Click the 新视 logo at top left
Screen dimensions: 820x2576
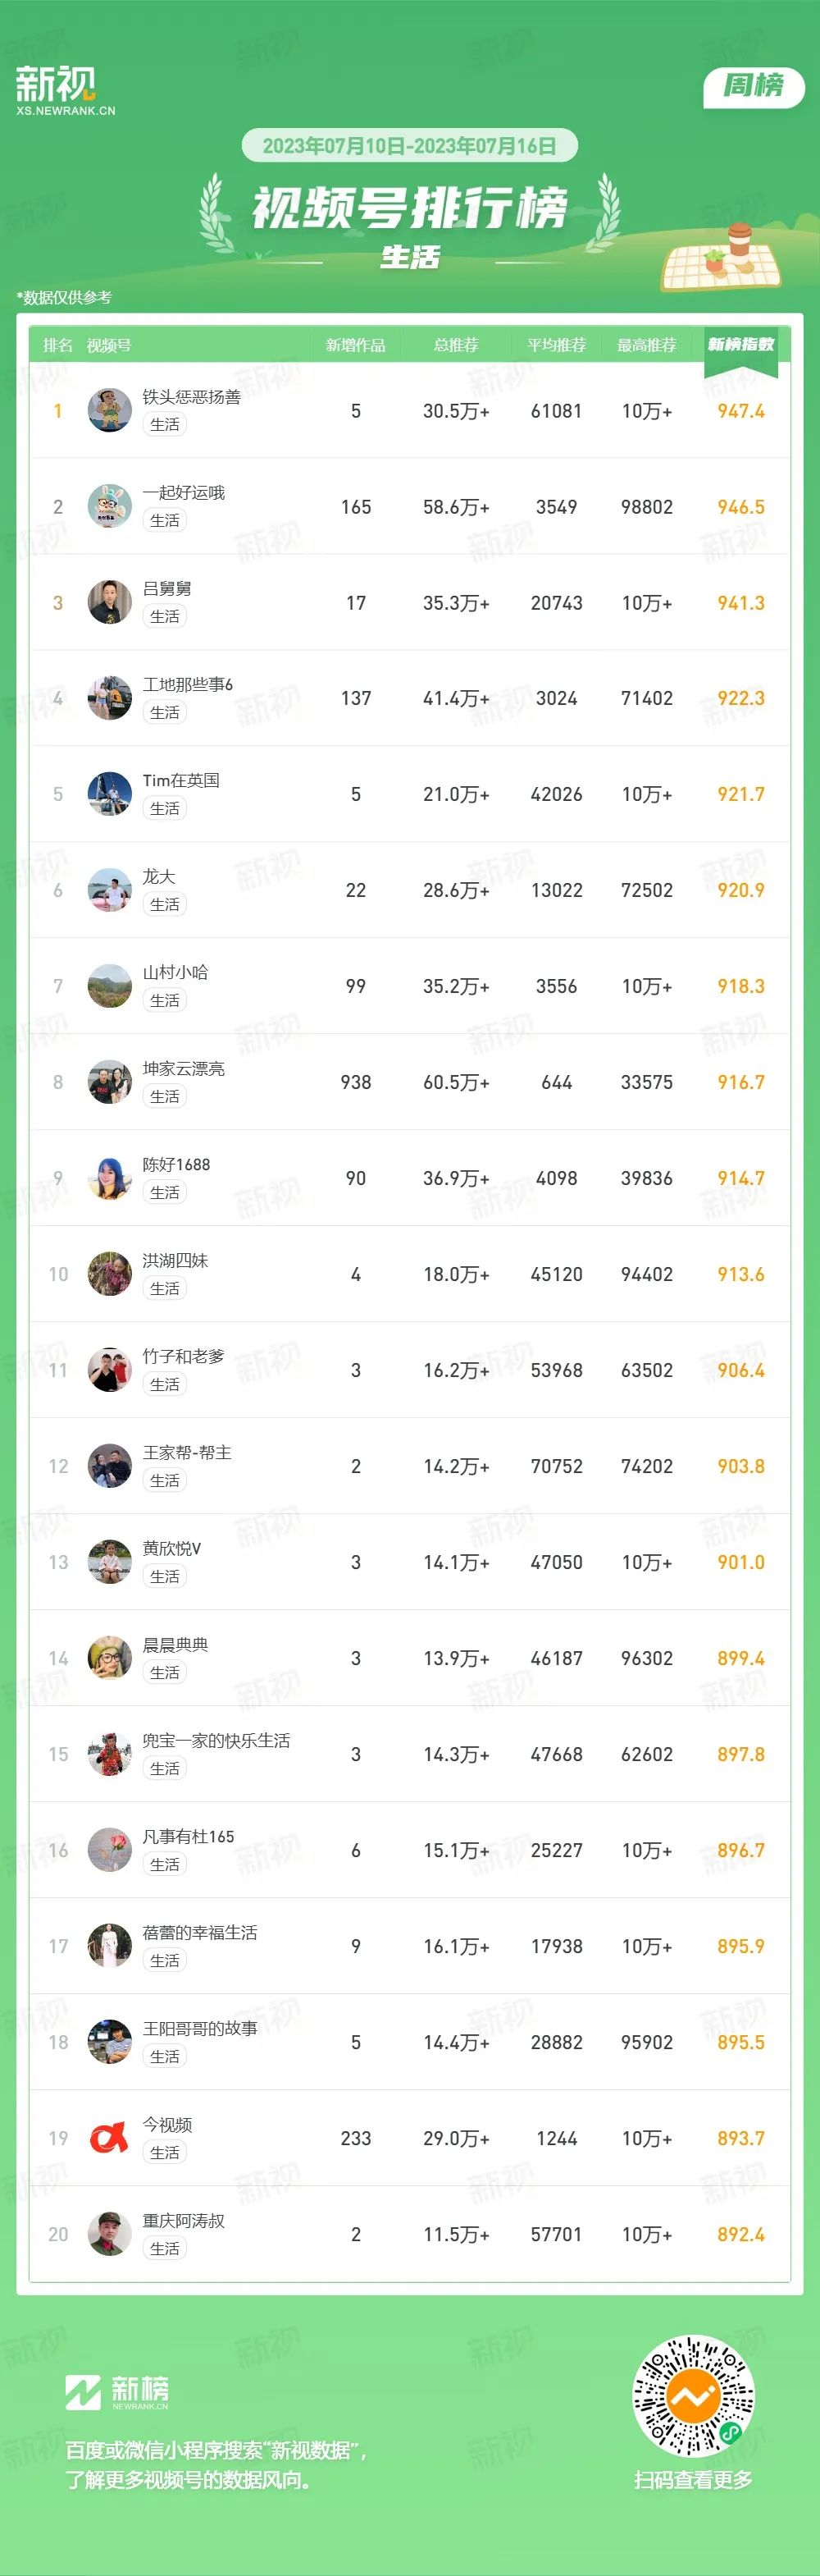coord(65,90)
